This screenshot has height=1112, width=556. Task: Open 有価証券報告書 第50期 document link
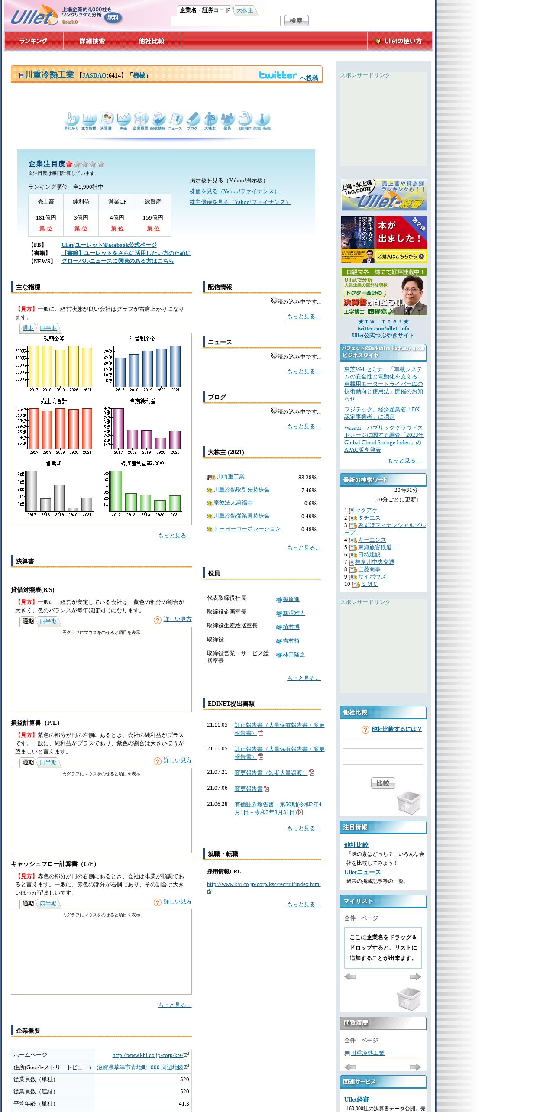click(x=278, y=808)
